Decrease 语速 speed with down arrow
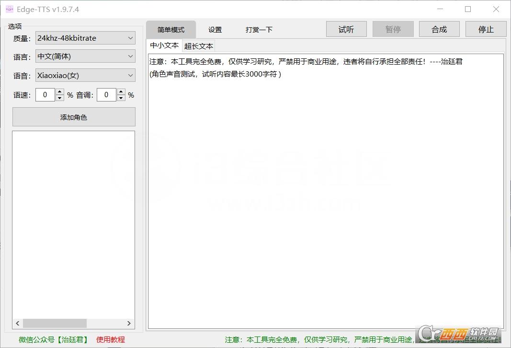Image resolution: width=511 pixels, height=348 pixels. pos(60,98)
